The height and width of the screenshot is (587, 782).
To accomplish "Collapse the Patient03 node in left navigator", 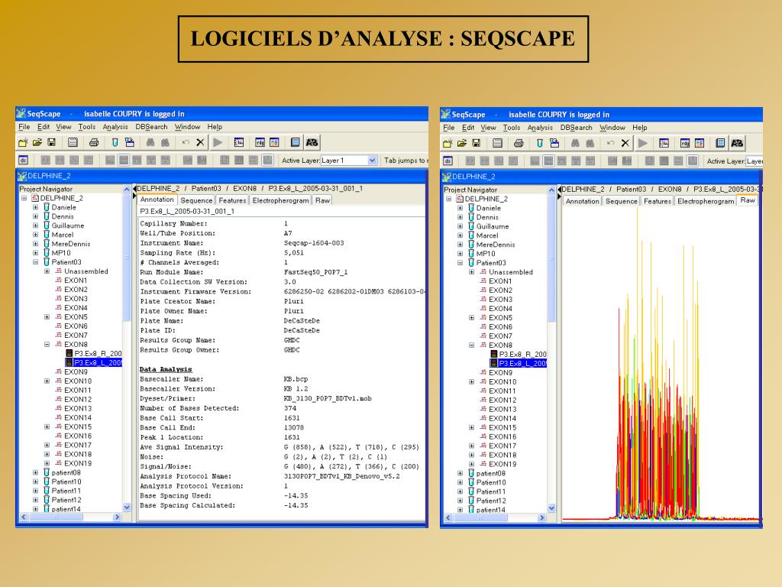I will (x=35, y=262).
